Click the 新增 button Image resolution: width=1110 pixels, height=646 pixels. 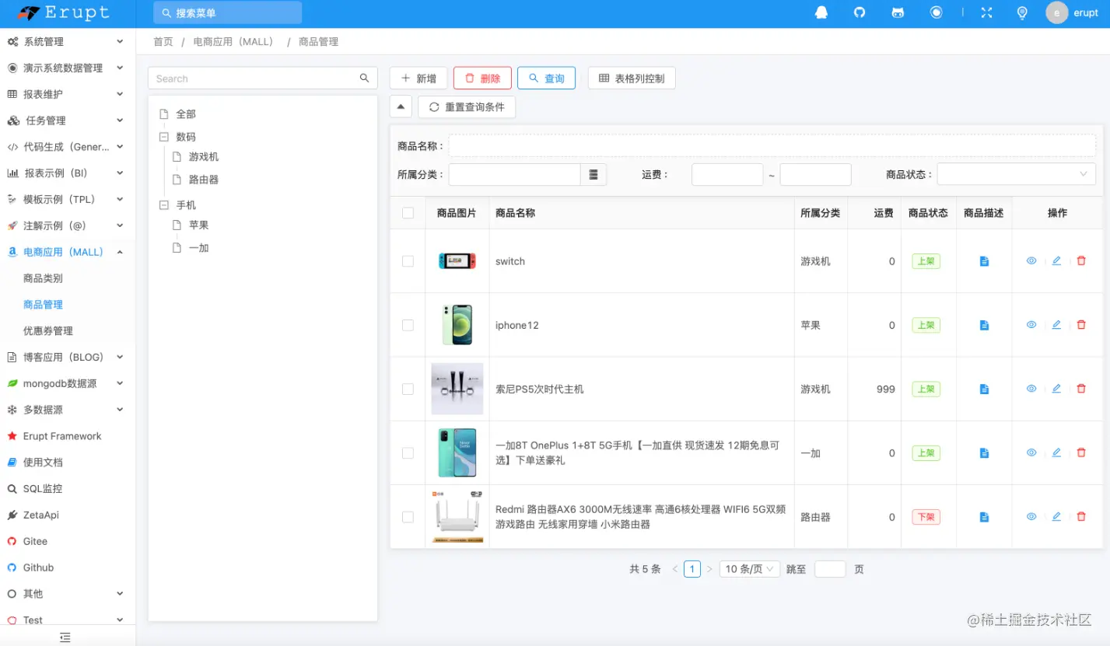click(x=418, y=78)
